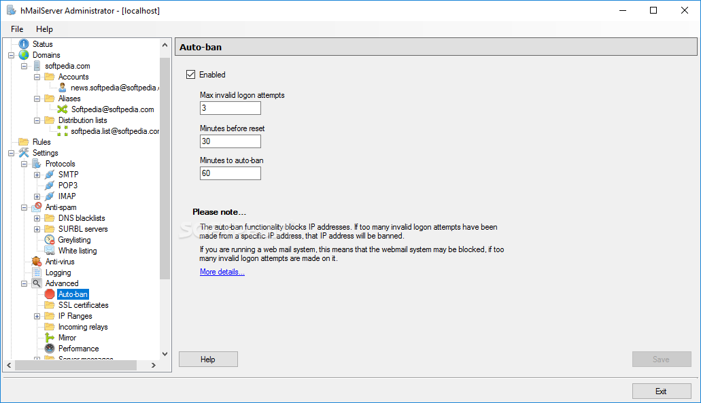Click the Softpedia alias shuffle icon

pos(63,109)
